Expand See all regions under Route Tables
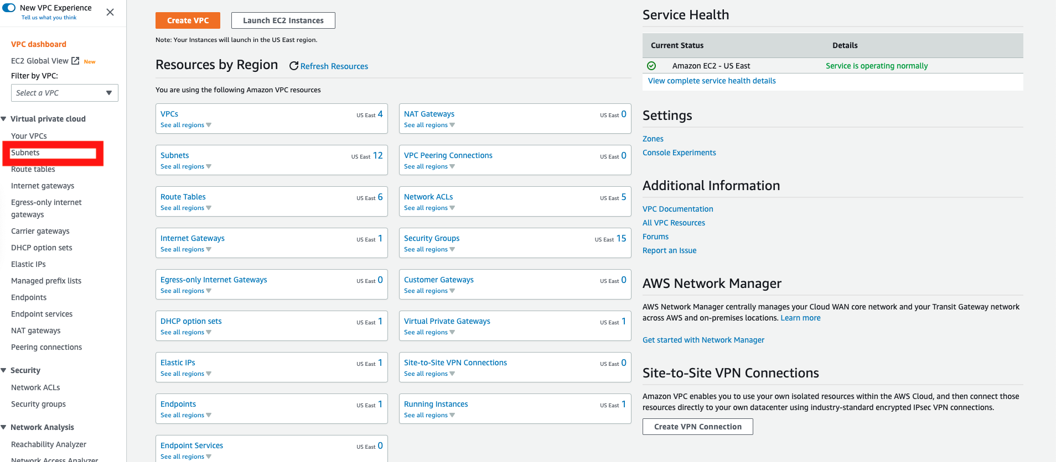The height and width of the screenshot is (462, 1056). point(186,208)
